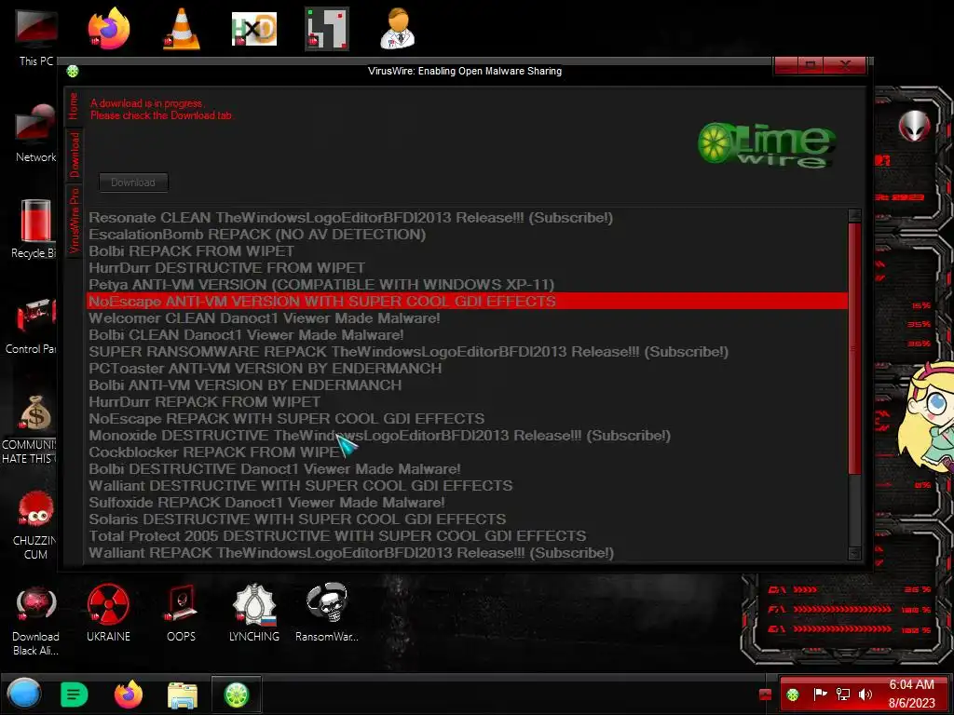Screen dimensions: 954x715
Task: Click the alien head gadget icon
Action: pyautogui.click(x=915, y=127)
